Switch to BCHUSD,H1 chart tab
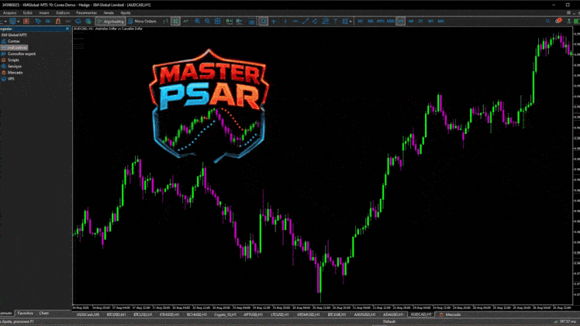 pos(196,314)
